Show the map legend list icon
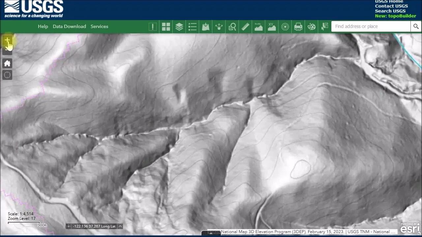Viewport: 422px width, 237px height. (192, 27)
